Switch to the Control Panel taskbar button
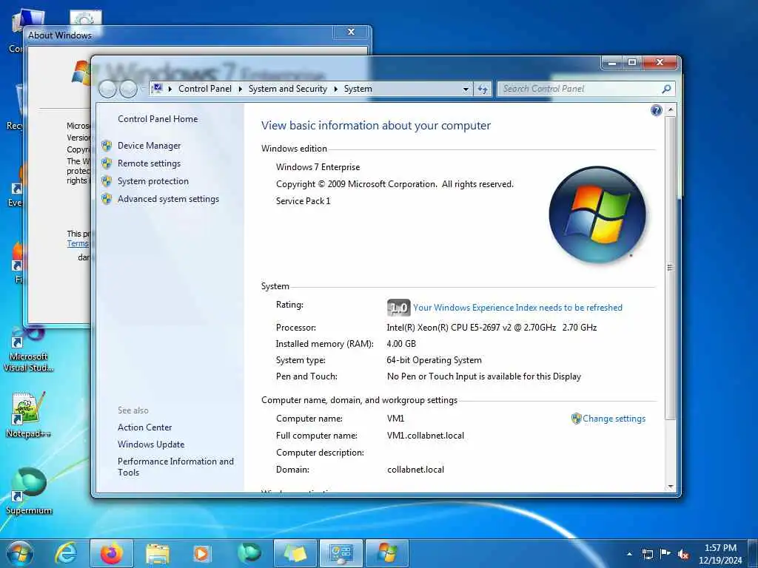 (341, 553)
